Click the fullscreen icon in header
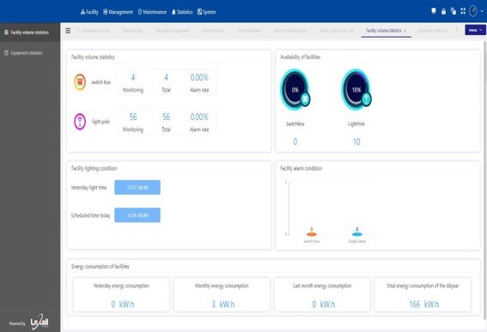 coord(463,11)
